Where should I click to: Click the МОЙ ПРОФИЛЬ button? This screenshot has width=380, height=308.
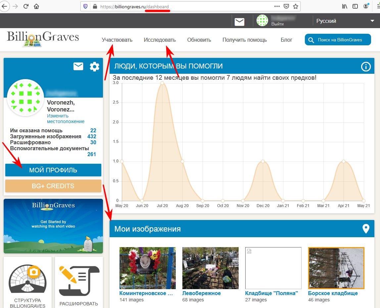[53, 170]
